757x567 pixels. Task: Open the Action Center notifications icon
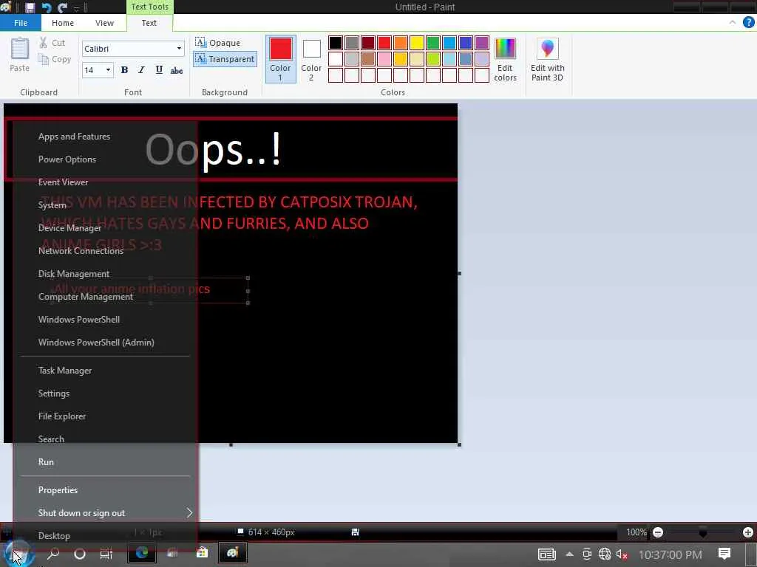[724, 554]
